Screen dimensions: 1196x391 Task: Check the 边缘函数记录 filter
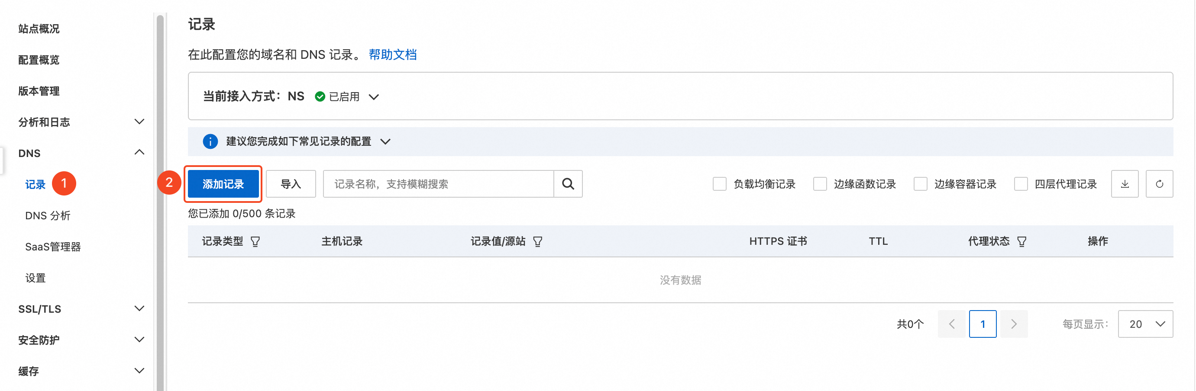click(x=820, y=184)
